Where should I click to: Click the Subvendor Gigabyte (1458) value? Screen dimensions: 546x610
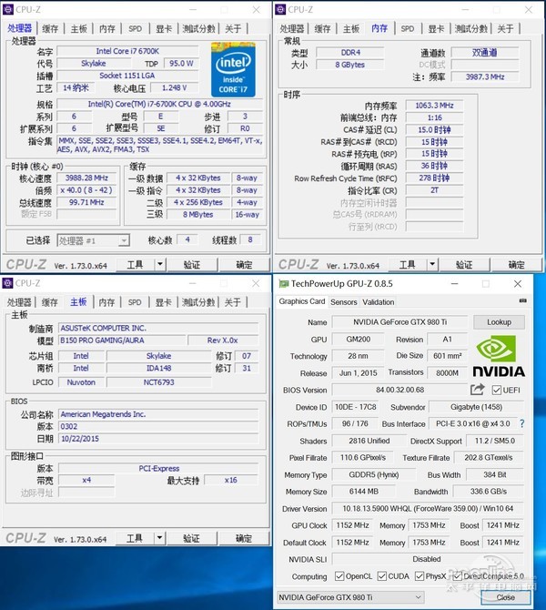click(477, 407)
